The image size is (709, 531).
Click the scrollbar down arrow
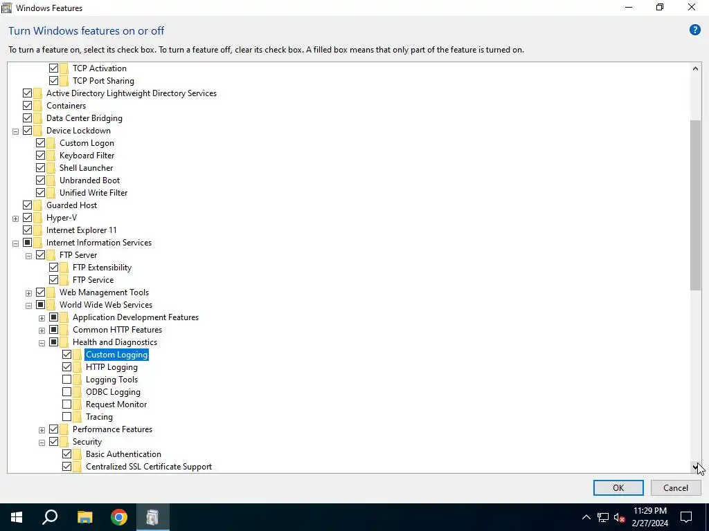point(695,467)
